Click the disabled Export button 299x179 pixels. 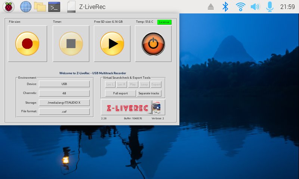(x=156, y=84)
